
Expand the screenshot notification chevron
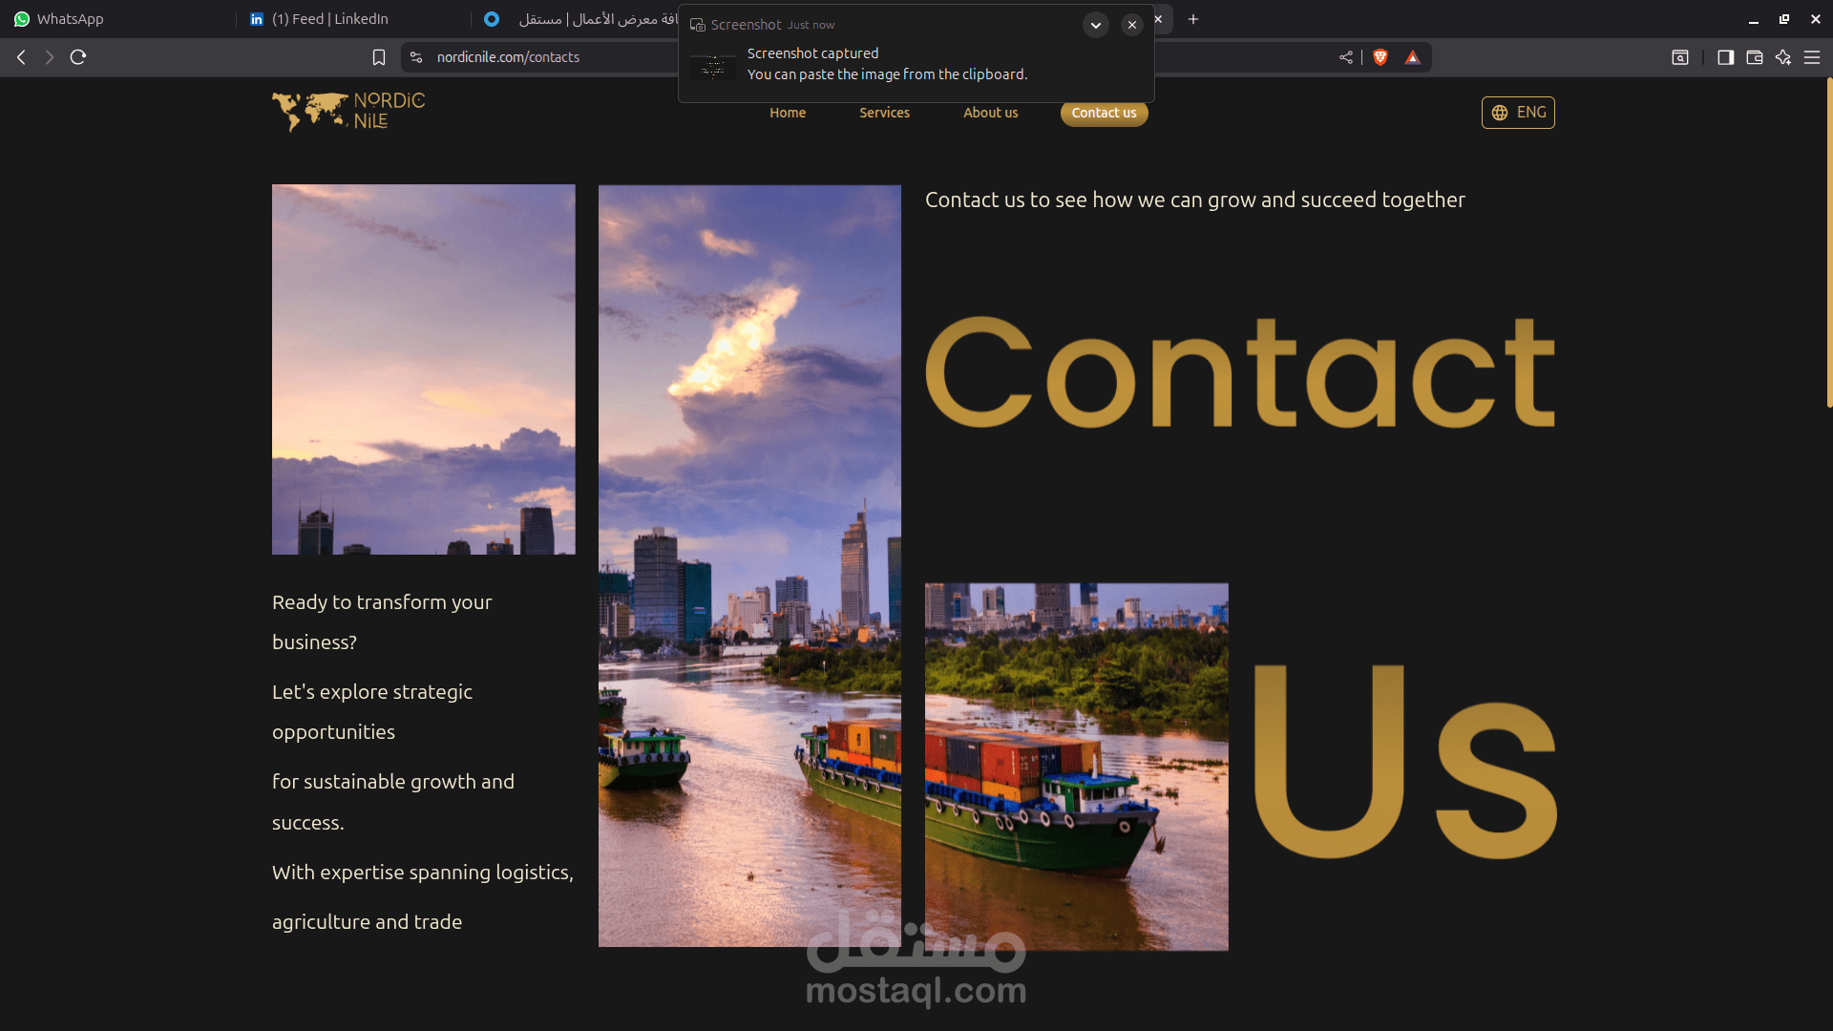pyautogui.click(x=1096, y=25)
